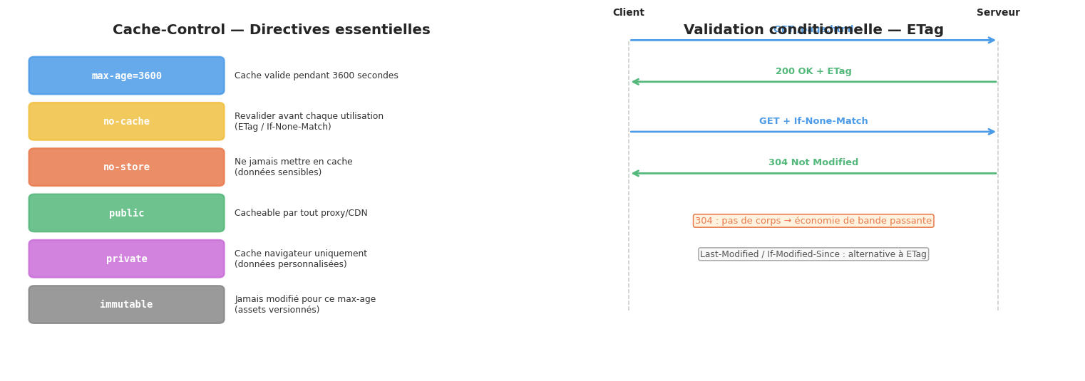Viewport: 1085px width, 381px height.
Task: Click the blue max-age=3600 directive box
Action: 126,75
